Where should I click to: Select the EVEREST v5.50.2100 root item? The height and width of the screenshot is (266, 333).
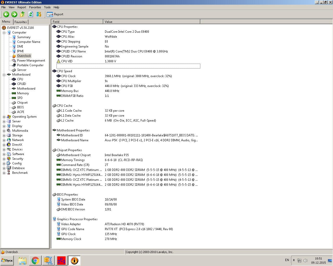tap(20, 28)
